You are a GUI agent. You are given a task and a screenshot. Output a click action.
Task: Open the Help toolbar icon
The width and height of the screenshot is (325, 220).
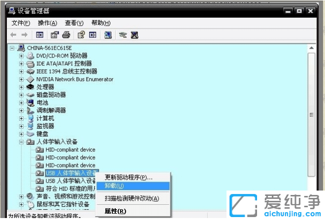(x=81, y=35)
